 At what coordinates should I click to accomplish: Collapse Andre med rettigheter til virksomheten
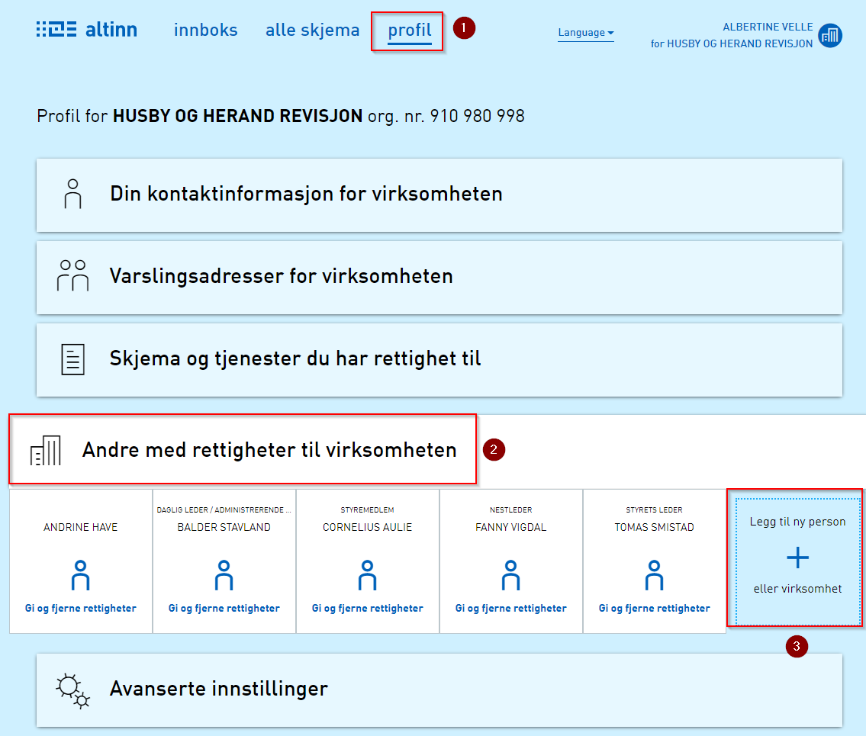tap(269, 450)
